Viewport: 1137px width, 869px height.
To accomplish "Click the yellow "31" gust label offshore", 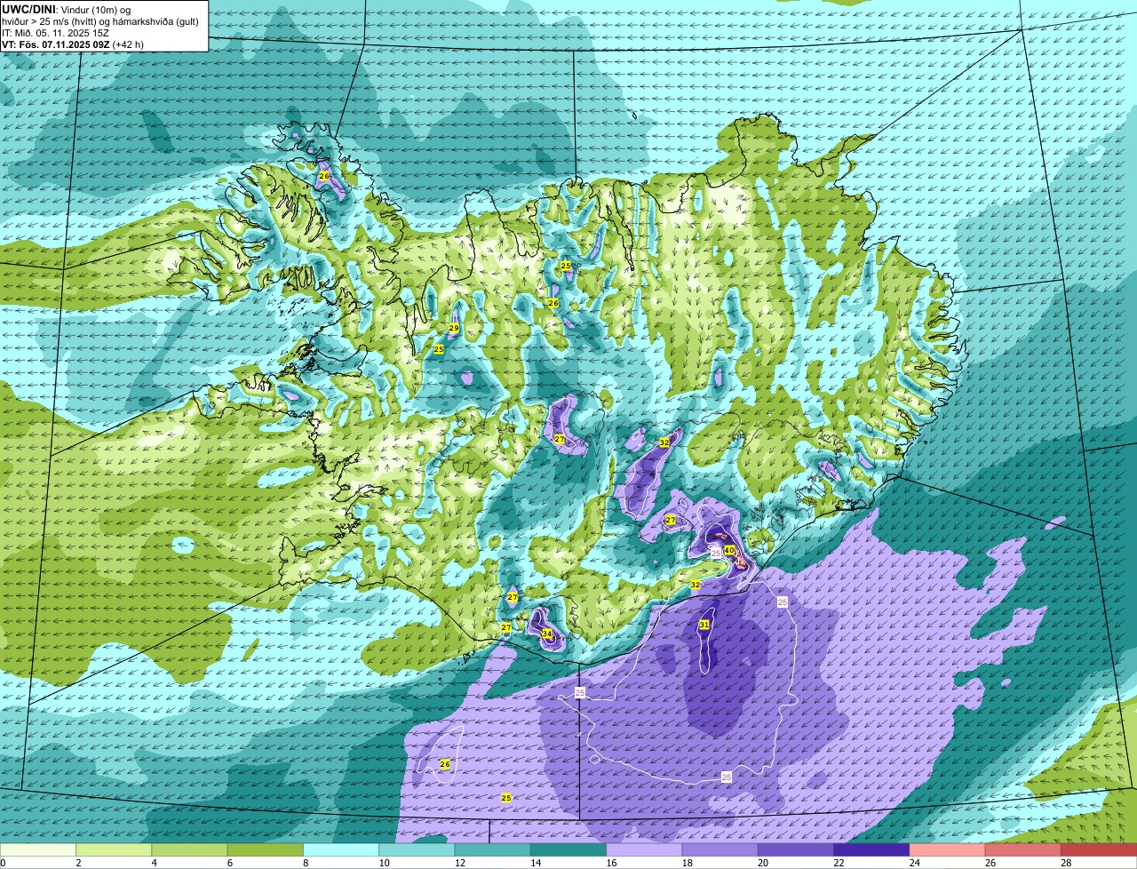I will click(x=704, y=625).
